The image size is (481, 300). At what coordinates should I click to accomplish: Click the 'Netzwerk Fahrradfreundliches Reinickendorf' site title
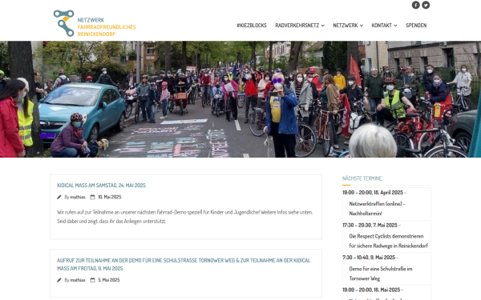tap(107, 27)
